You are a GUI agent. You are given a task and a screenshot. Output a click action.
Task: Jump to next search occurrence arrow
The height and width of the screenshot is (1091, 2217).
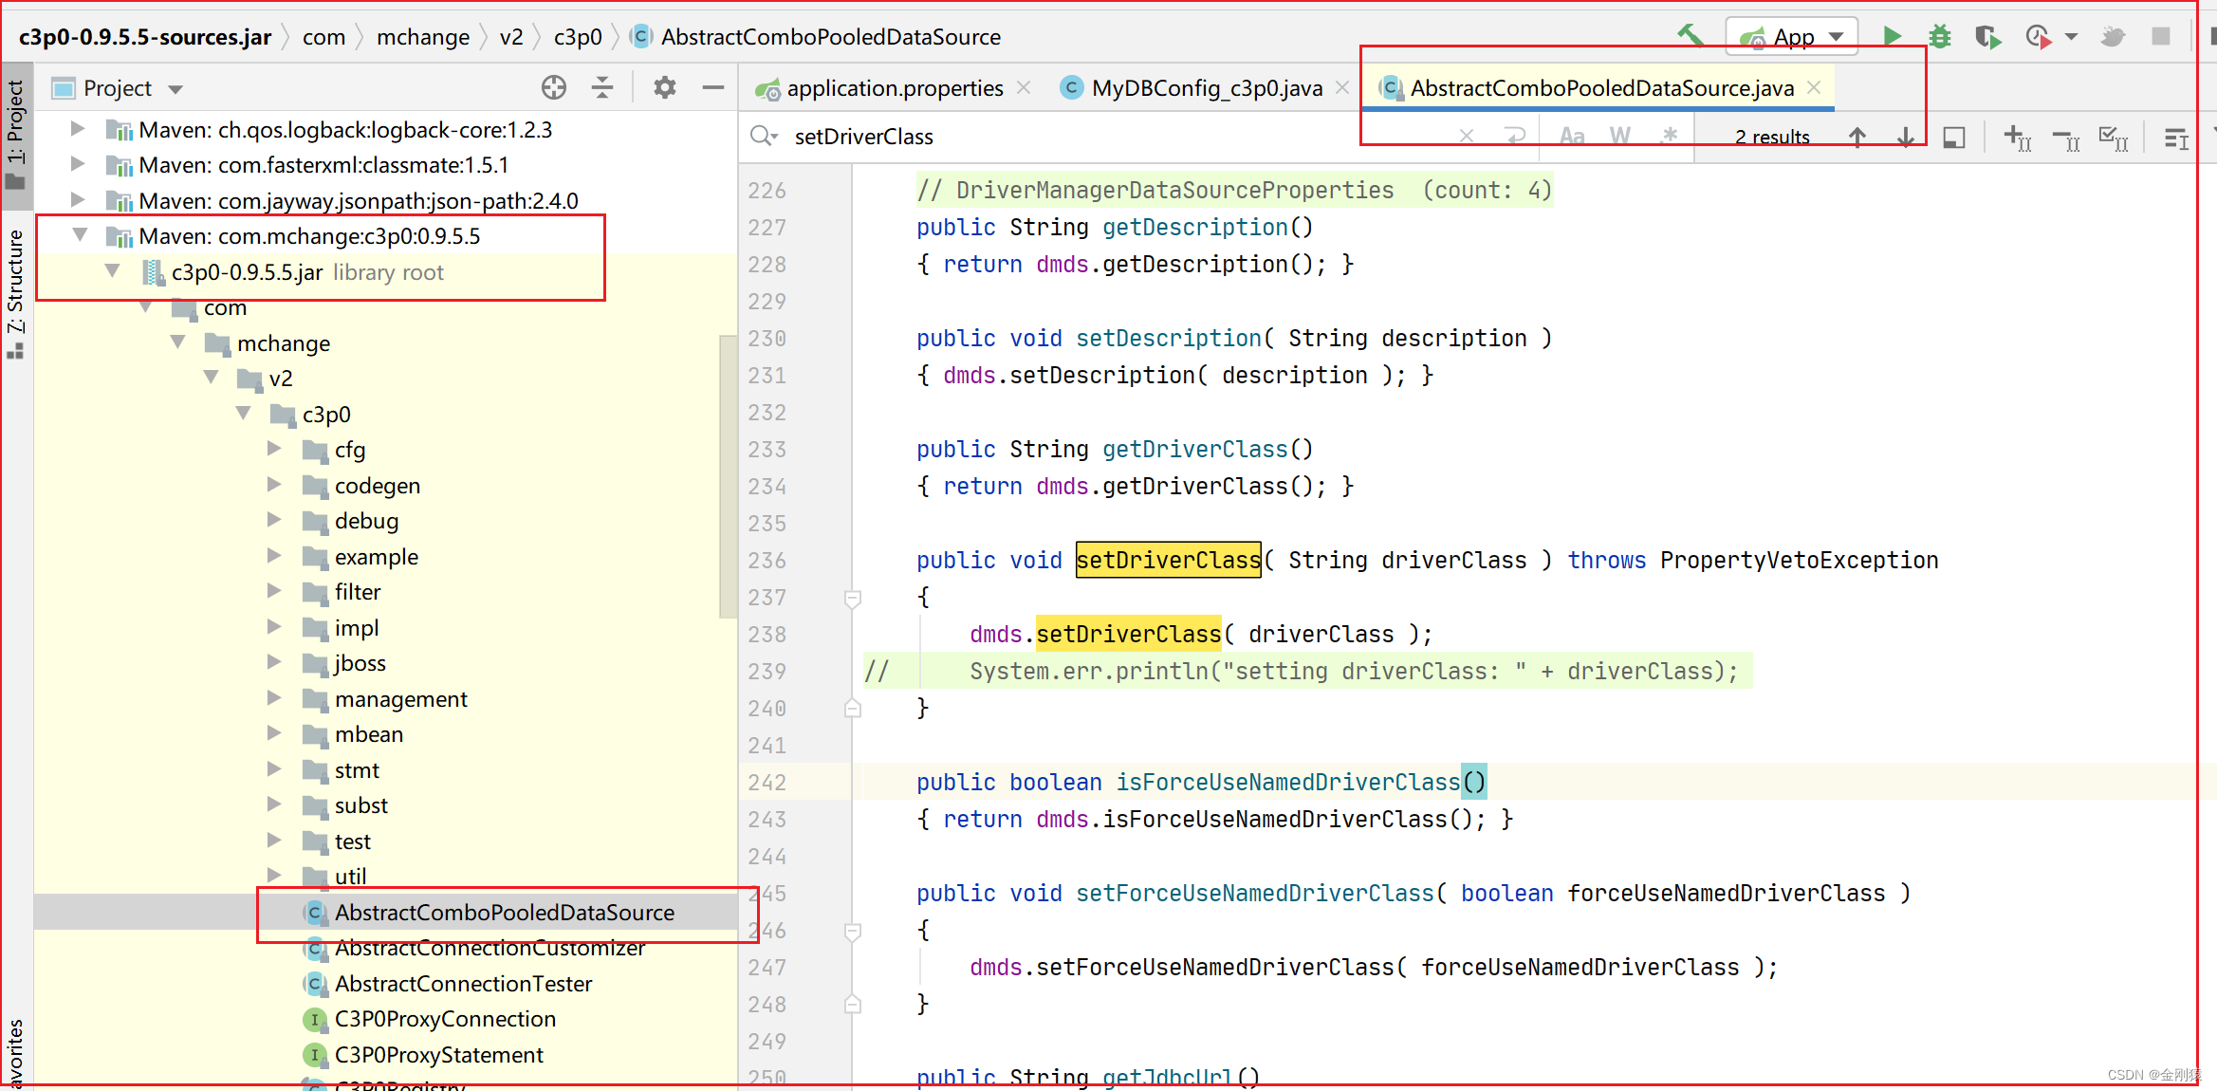click(1905, 137)
